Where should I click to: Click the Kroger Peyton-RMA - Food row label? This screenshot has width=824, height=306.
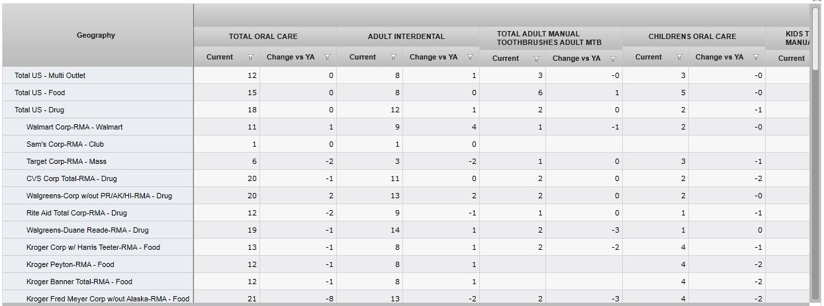(x=70, y=264)
